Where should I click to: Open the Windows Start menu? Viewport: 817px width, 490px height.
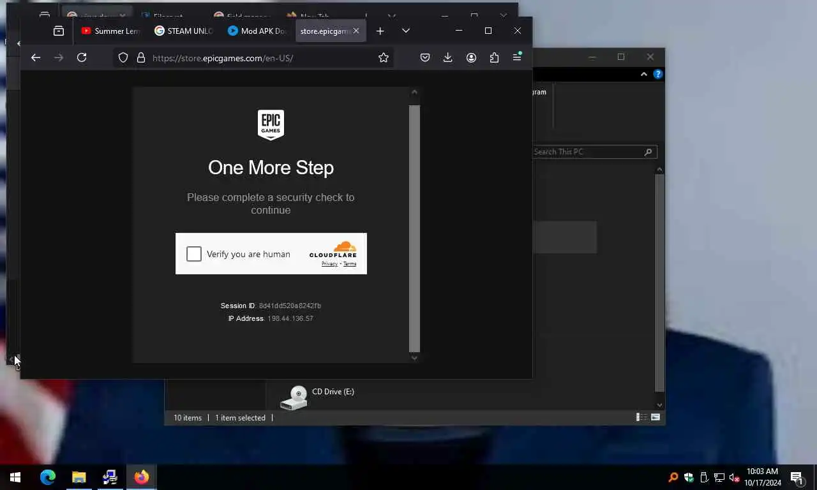click(x=15, y=477)
